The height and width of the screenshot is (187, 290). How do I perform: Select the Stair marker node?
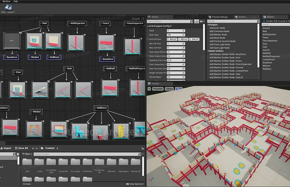pos(68,69)
